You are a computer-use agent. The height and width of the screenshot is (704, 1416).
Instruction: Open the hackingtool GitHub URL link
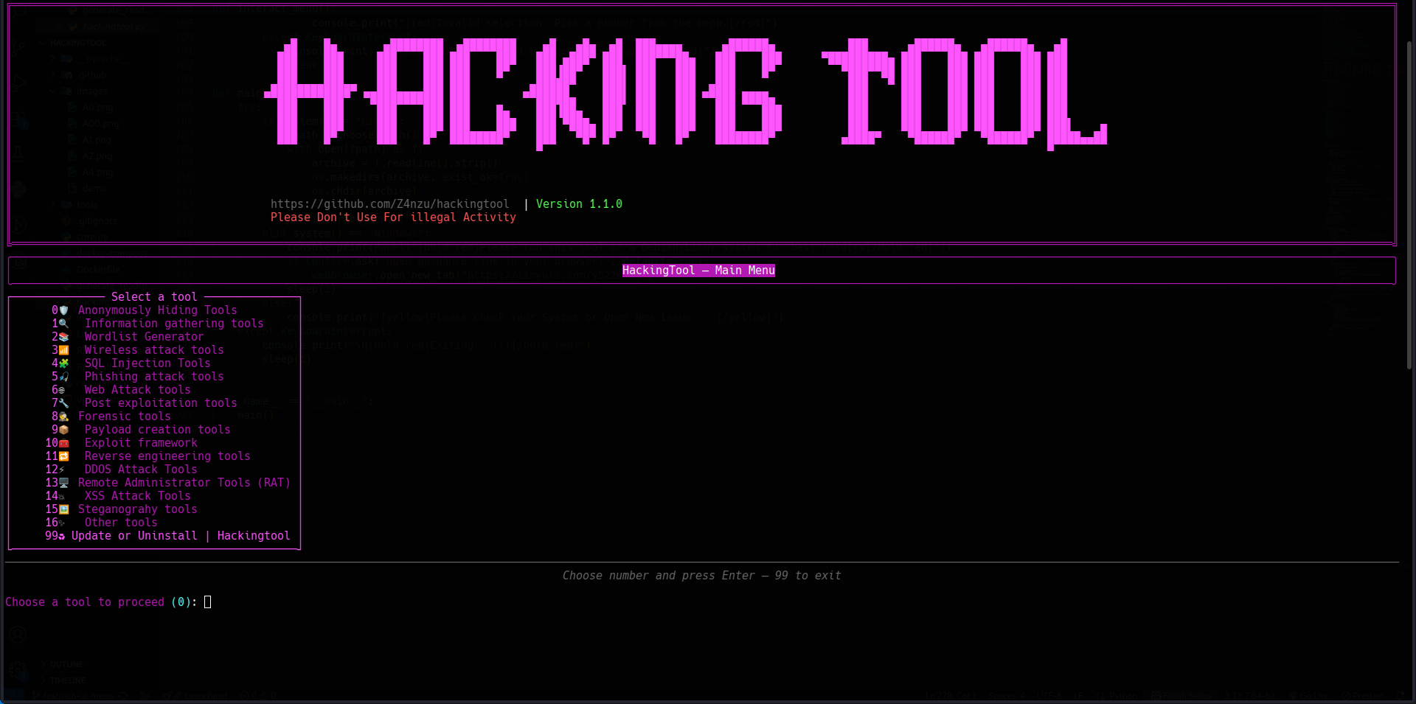click(x=389, y=203)
